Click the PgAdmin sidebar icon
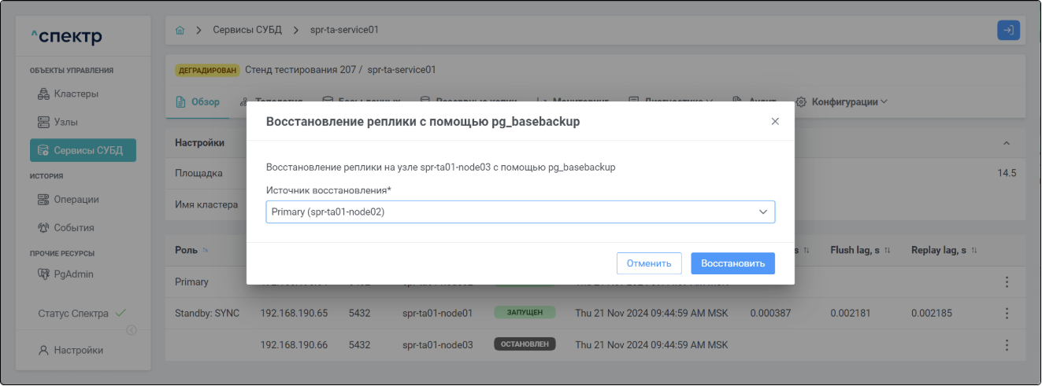 (x=44, y=274)
